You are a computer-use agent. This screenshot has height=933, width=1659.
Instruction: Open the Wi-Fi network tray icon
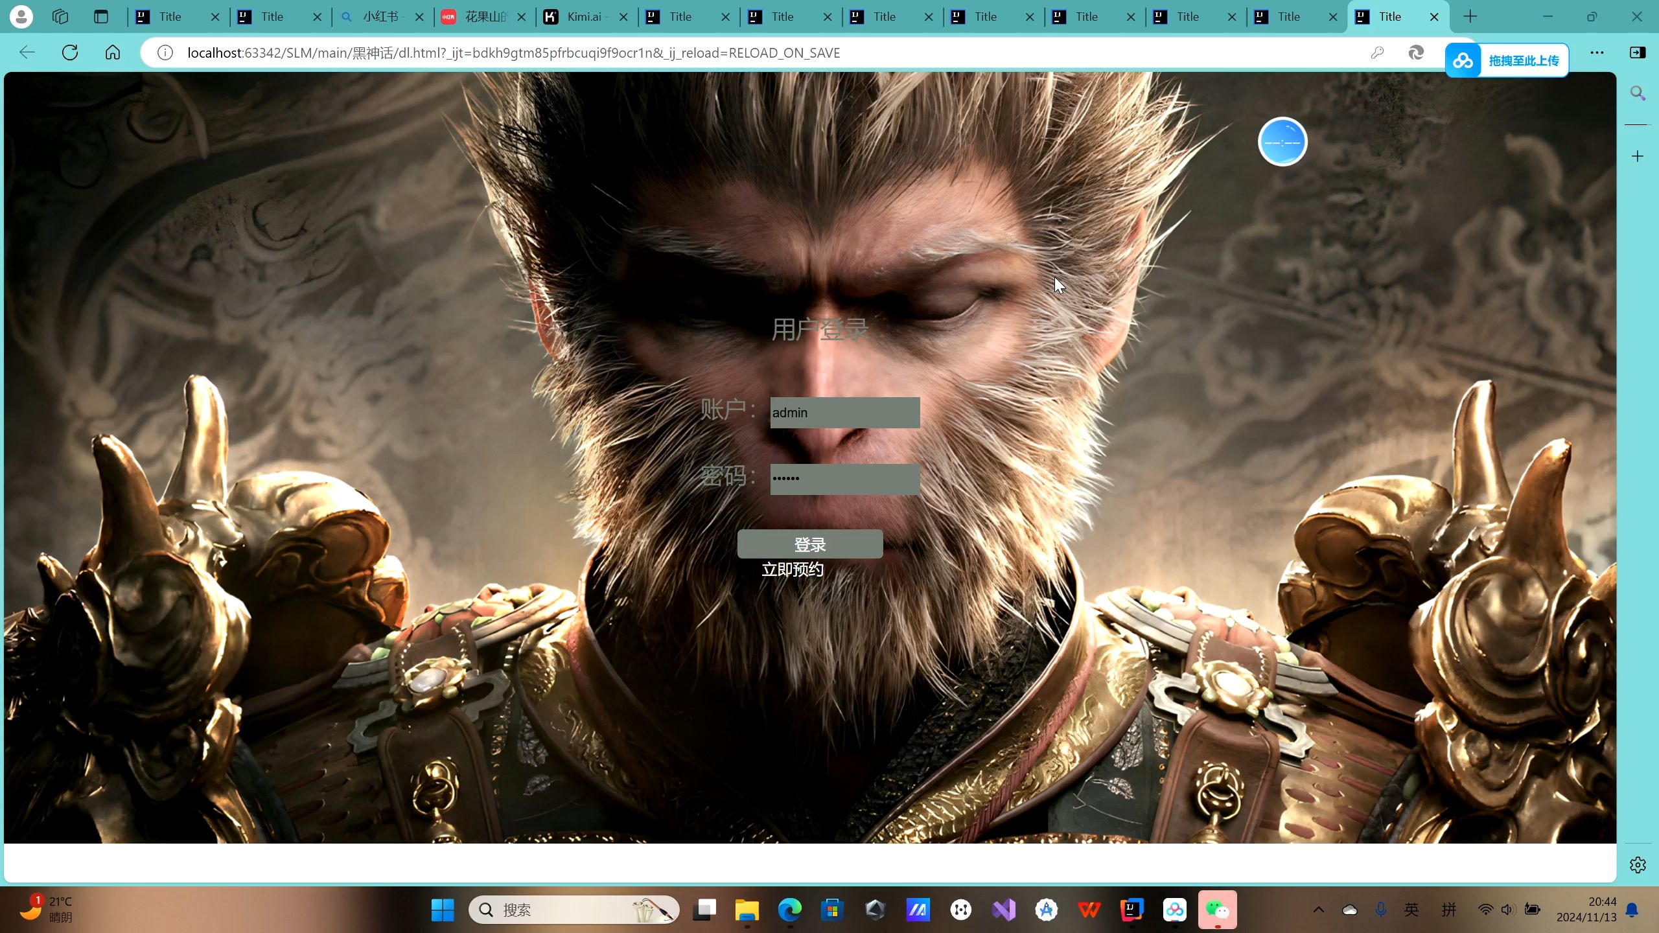tap(1486, 910)
